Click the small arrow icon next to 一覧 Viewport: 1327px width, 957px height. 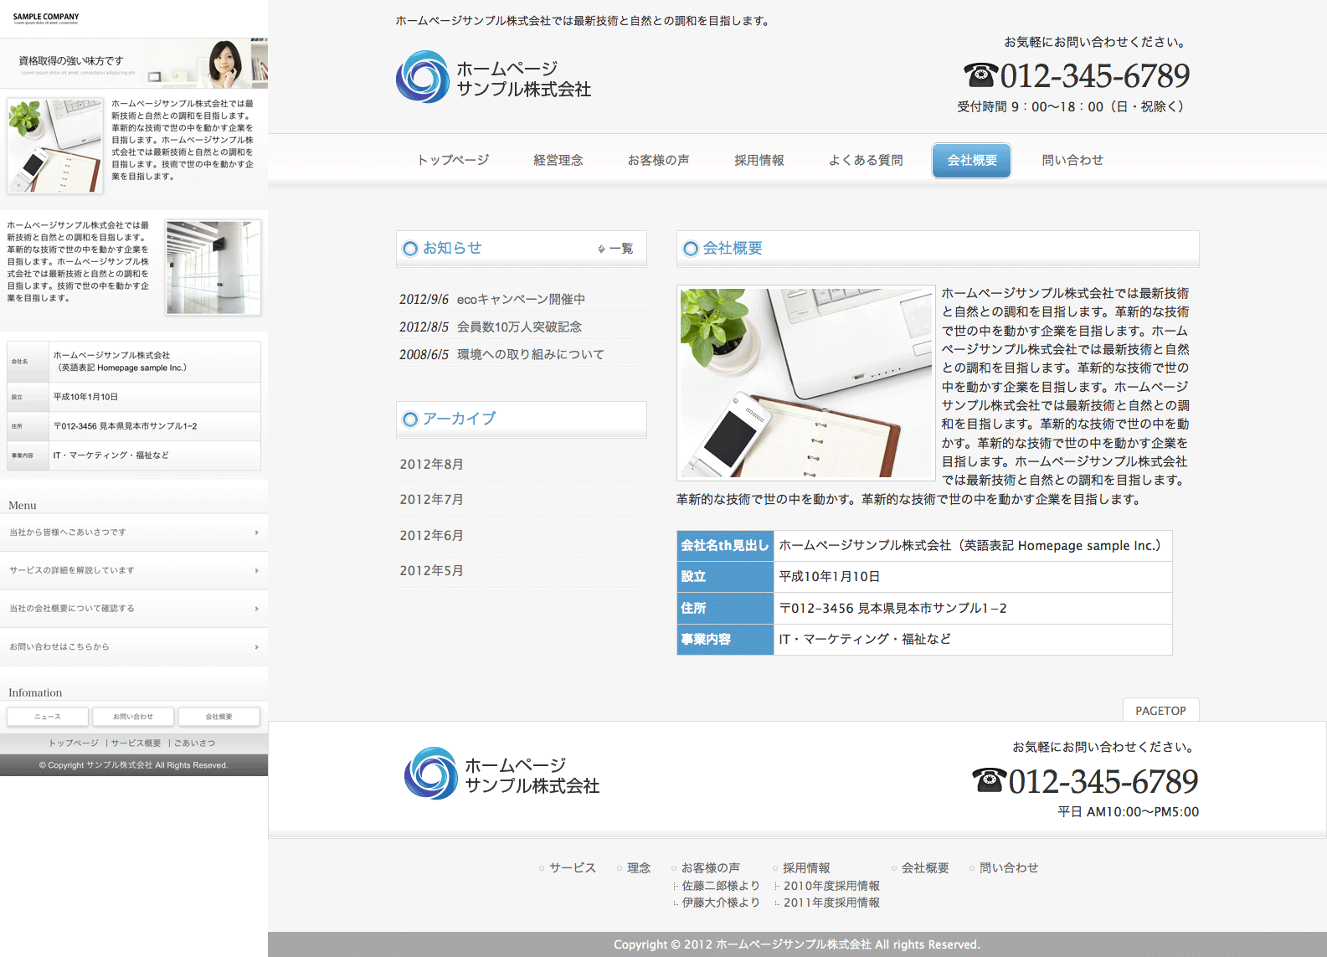point(601,249)
